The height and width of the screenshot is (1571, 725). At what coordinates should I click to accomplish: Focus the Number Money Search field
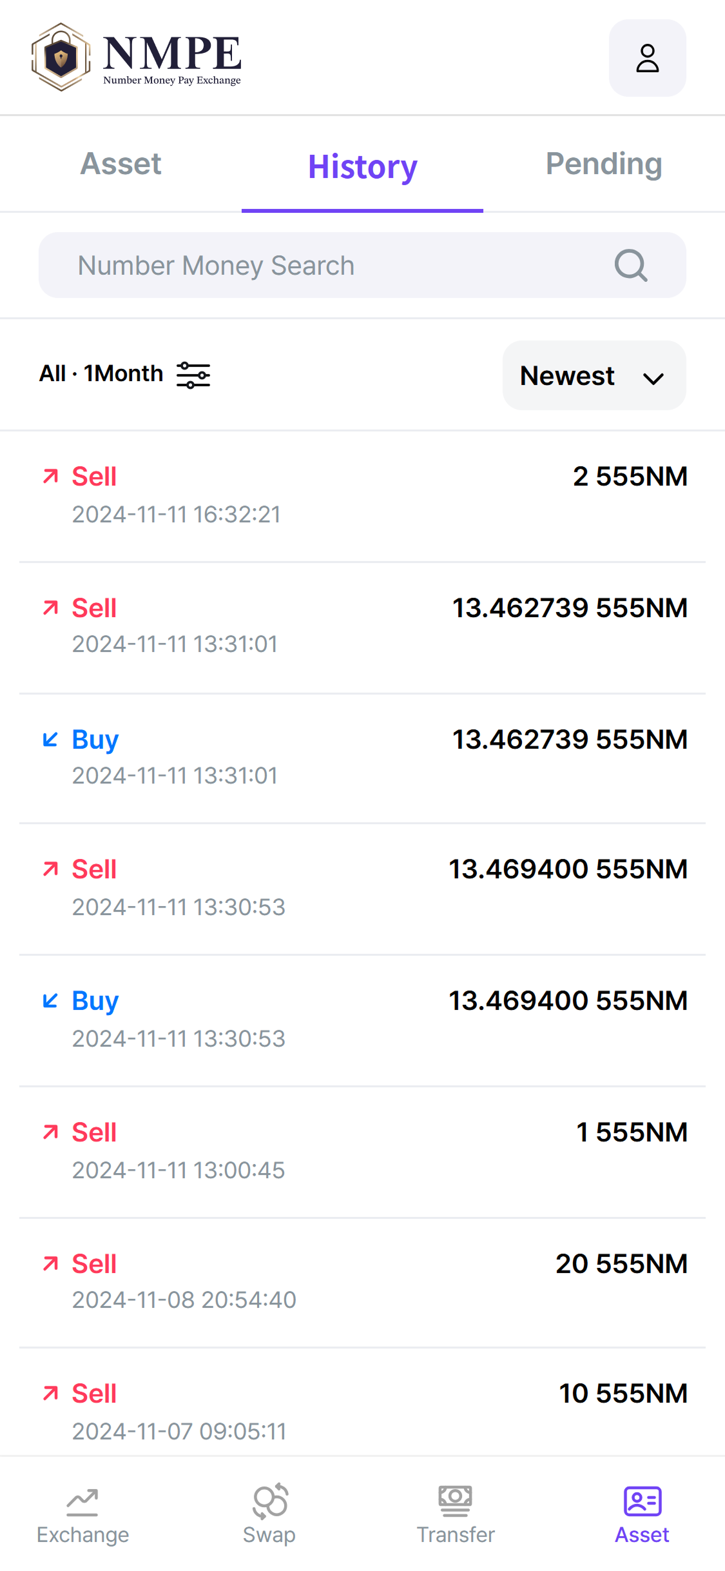click(362, 265)
